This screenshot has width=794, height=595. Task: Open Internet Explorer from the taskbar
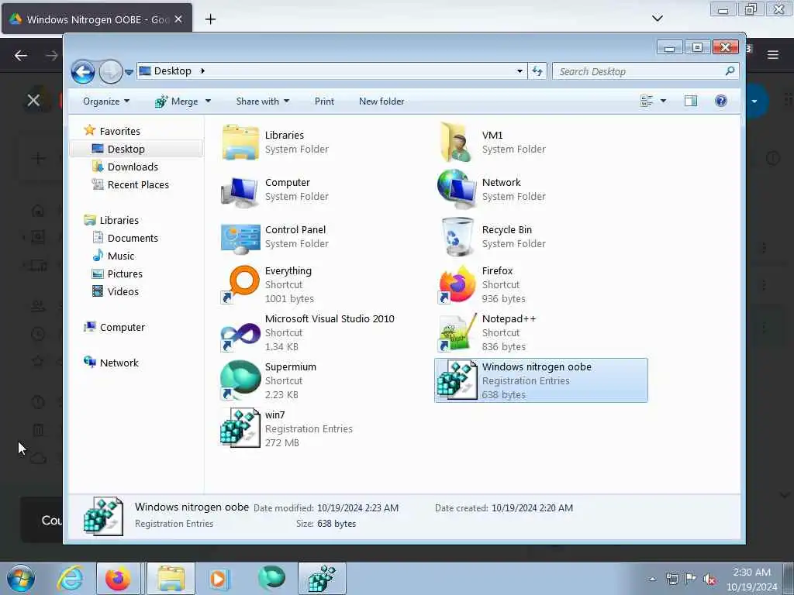pyautogui.click(x=70, y=579)
